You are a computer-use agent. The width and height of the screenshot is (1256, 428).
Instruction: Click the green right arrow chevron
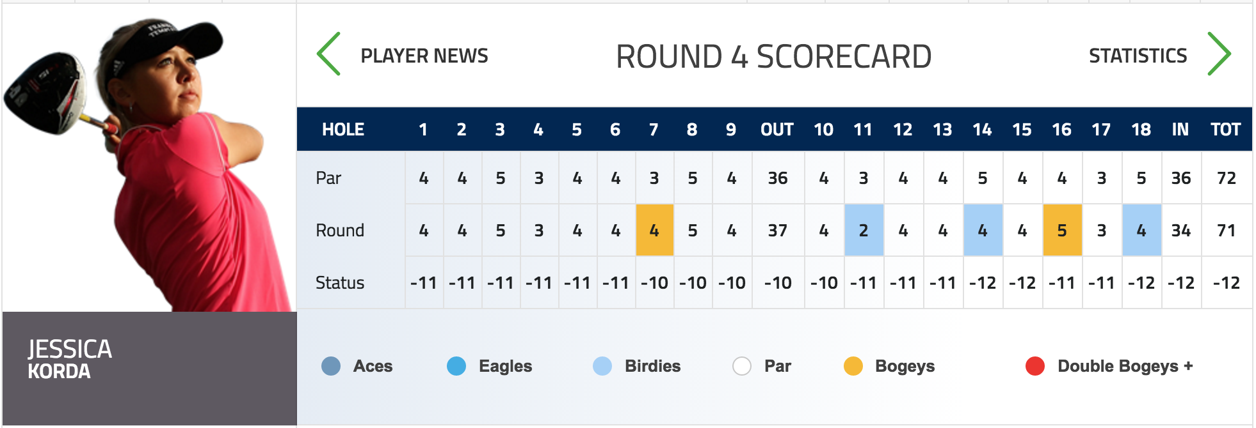tap(1218, 54)
